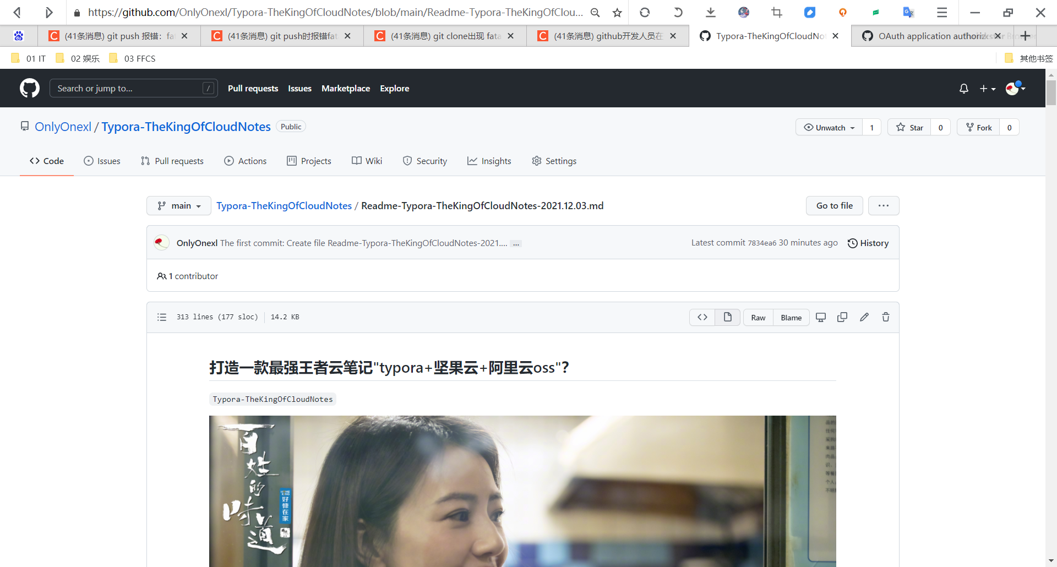Open Pull requests in the top navigation
The image size is (1057, 567).
(x=253, y=88)
